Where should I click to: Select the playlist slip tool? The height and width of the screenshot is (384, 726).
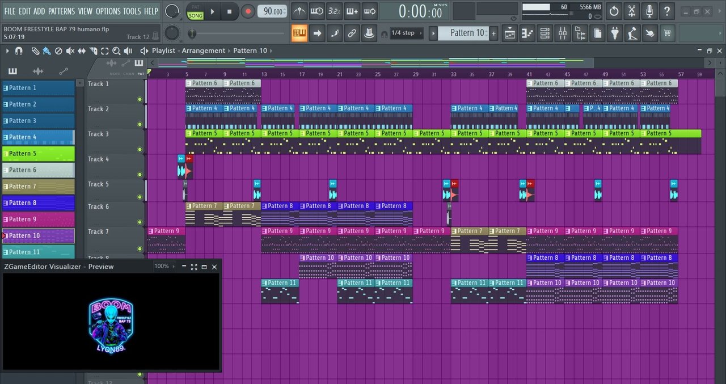pyautogui.click(x=82, y=51)
